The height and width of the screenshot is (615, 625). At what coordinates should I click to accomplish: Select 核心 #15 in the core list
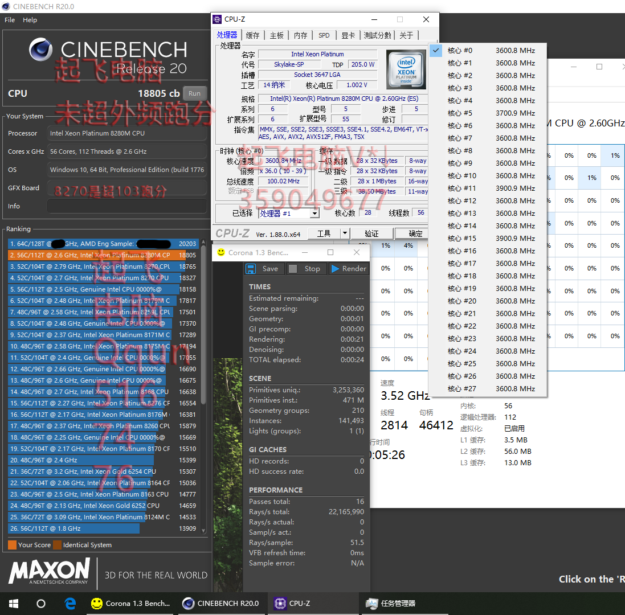click(x=488, y=238)
